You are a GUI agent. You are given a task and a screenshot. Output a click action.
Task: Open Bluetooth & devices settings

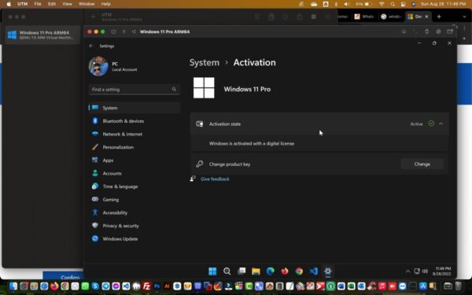coord(135,121)
